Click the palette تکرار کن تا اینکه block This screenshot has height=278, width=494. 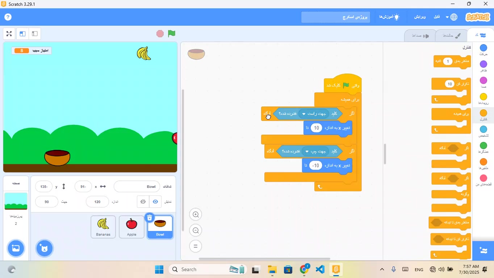pyautogui.click(x=451, y=246)
